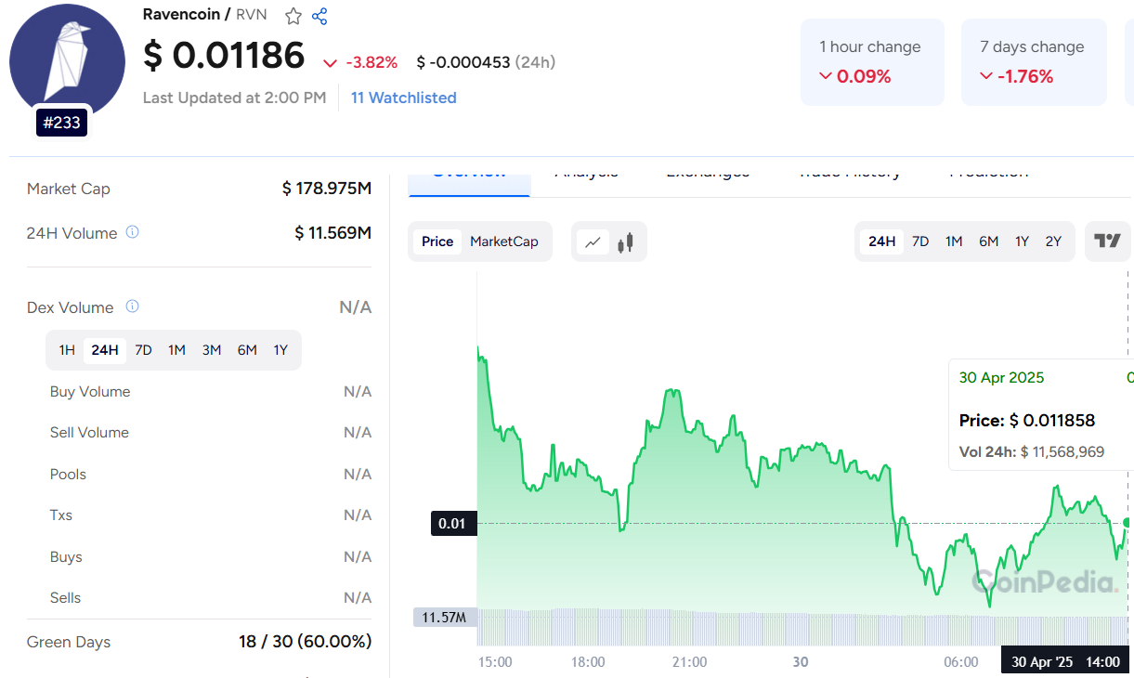Choose 1H for Dex Volume period
1134x678 pixels.
[67, 350]
